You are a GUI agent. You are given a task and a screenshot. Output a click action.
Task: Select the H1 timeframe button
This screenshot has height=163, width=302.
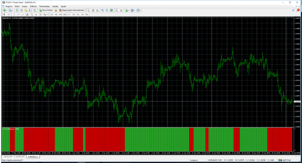point(69,15)
